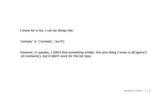This screenshot has height=94, width=167.
Task: Click the page number '2 / 2'
Action: (147, 91)
